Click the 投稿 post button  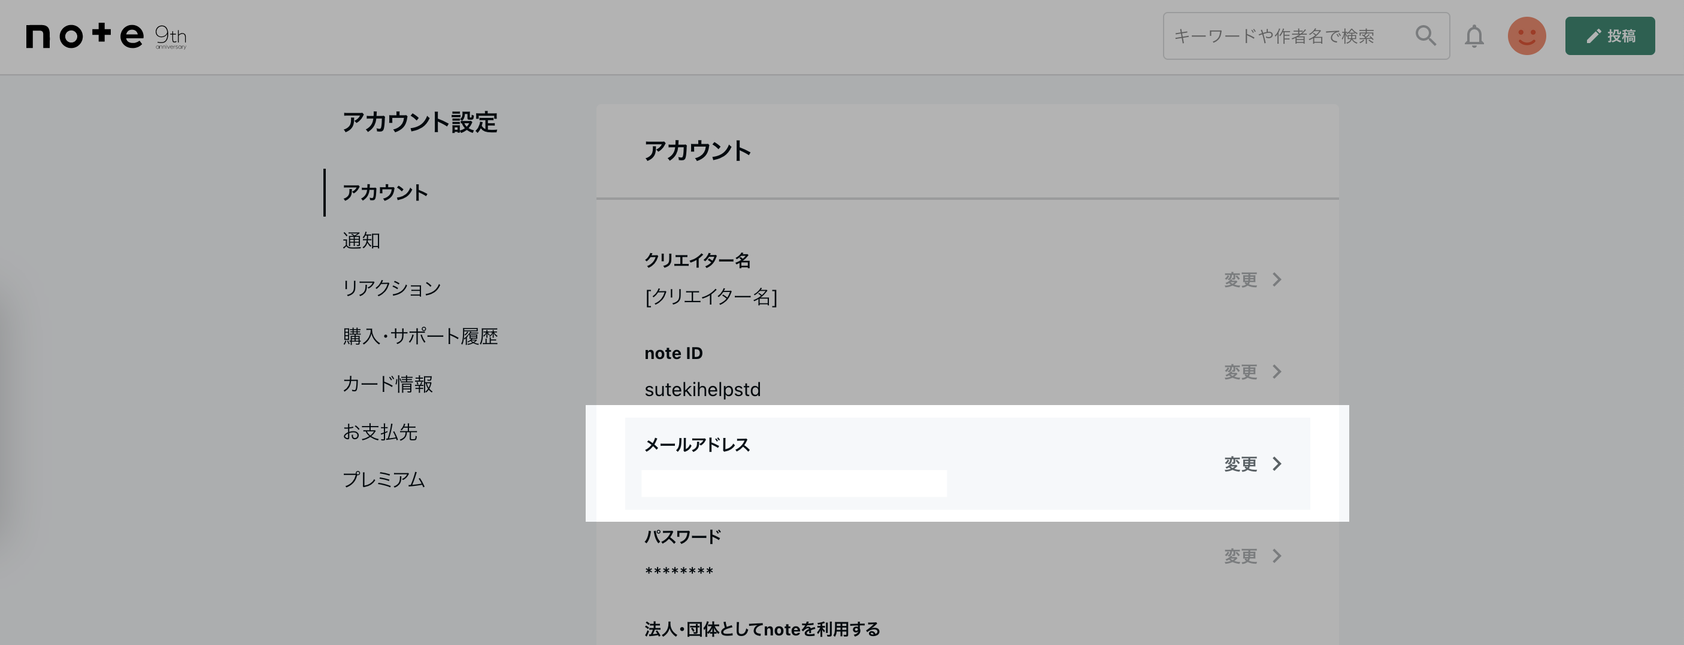pyautogui.click(x=1610, y=36)
